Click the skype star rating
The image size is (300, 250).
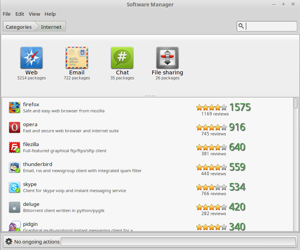point(212,187)
